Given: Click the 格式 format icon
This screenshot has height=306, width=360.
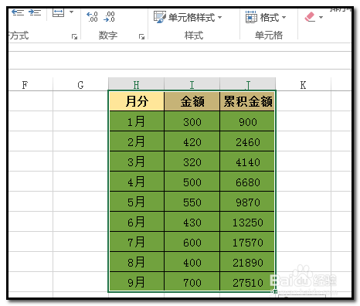Looking at the screenshot, I should pos(251,17).
